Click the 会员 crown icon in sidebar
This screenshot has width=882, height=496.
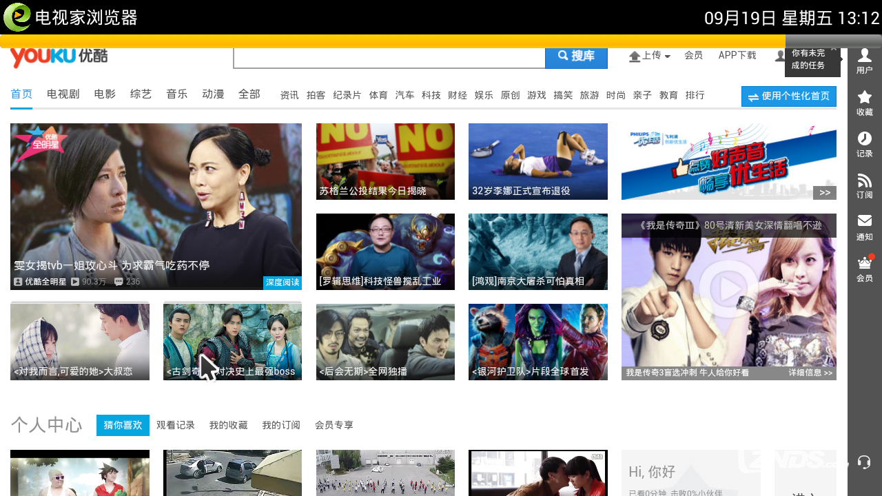click(x=864, y=268)
